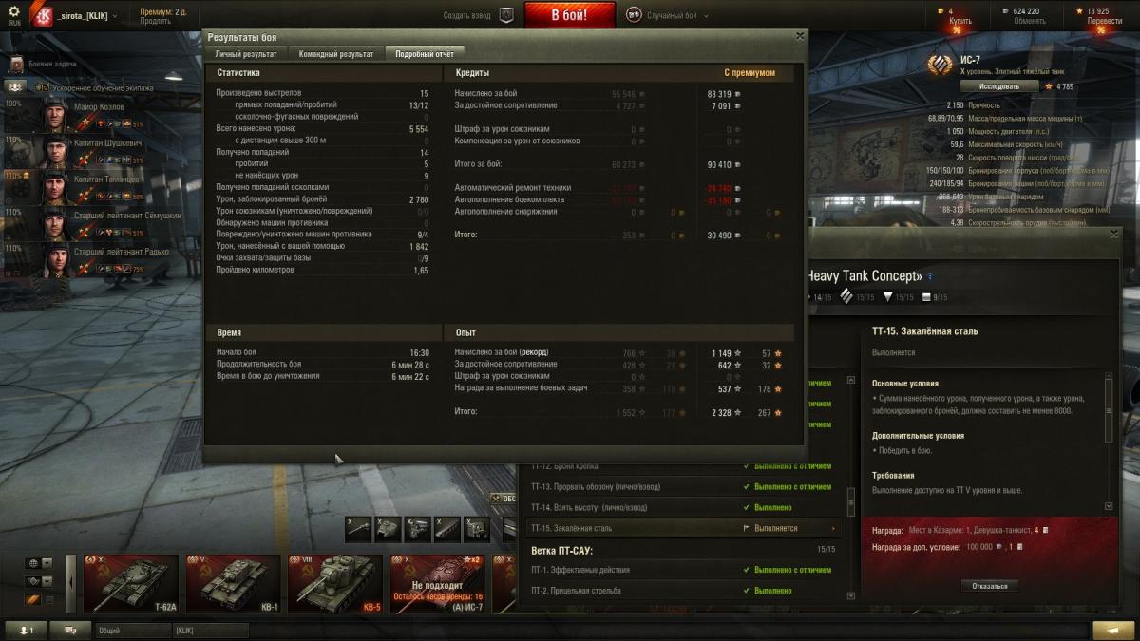Open the vehicle type filter dropdown arrow

(x=47, y=580)
